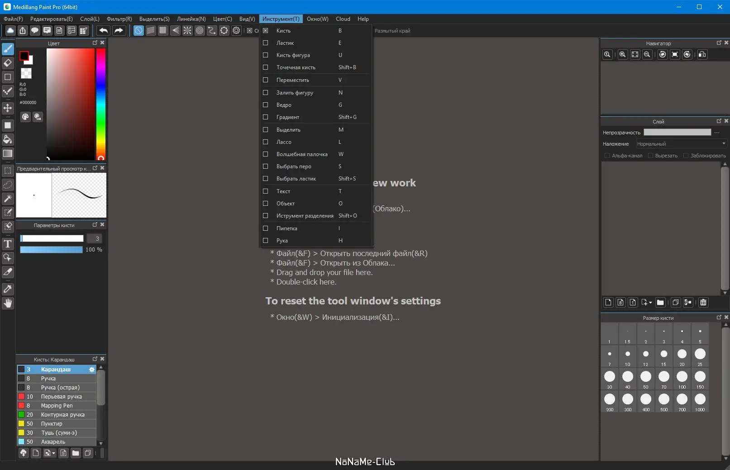Enable the concentric circle snap guide
Screen dimensions: 730x470
pos(200,30)
